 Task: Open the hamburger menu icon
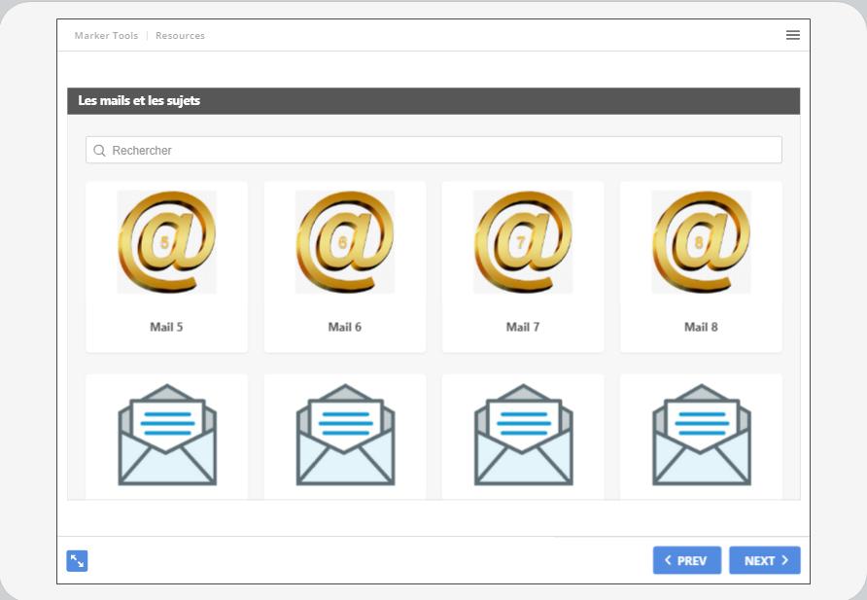(x=792, y=35)
